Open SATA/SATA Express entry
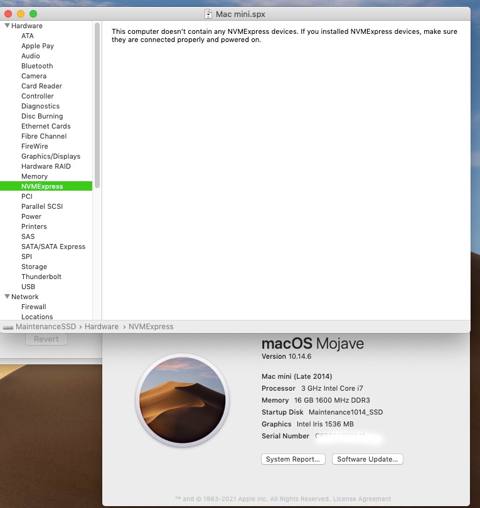This screenshot has width=480, height=508. tap(53, 246)
